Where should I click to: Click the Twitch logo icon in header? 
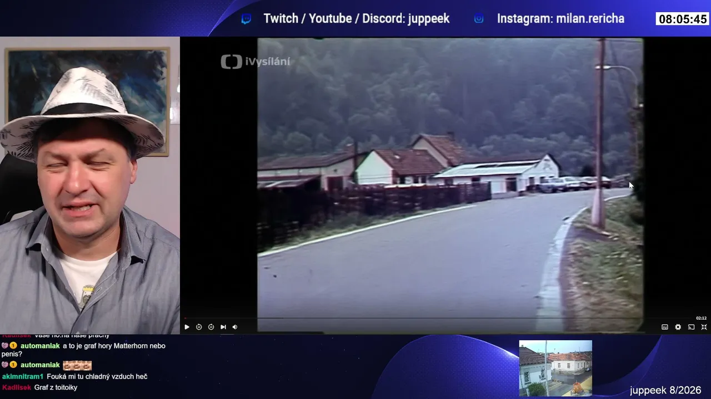246,19
